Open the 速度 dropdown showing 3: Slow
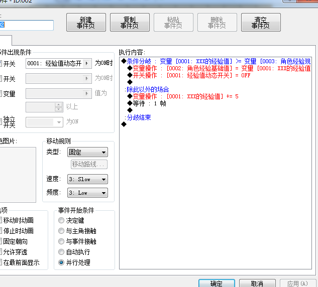The height and width of the screenshot is (287, 318). (87, 179)
